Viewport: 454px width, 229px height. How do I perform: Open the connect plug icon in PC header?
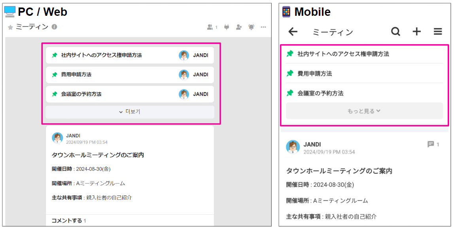pos(227,27)
